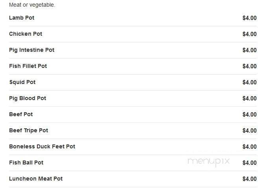Choose the Beef Pot item
The image size is (272, 188).
click(x=21, y=114)
